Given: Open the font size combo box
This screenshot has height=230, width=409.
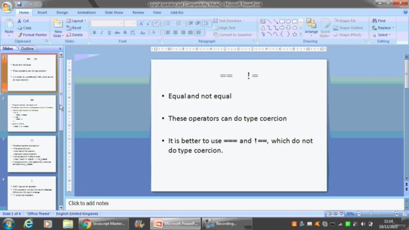Looking at the screenshot, I should click(x=130, y=24).
